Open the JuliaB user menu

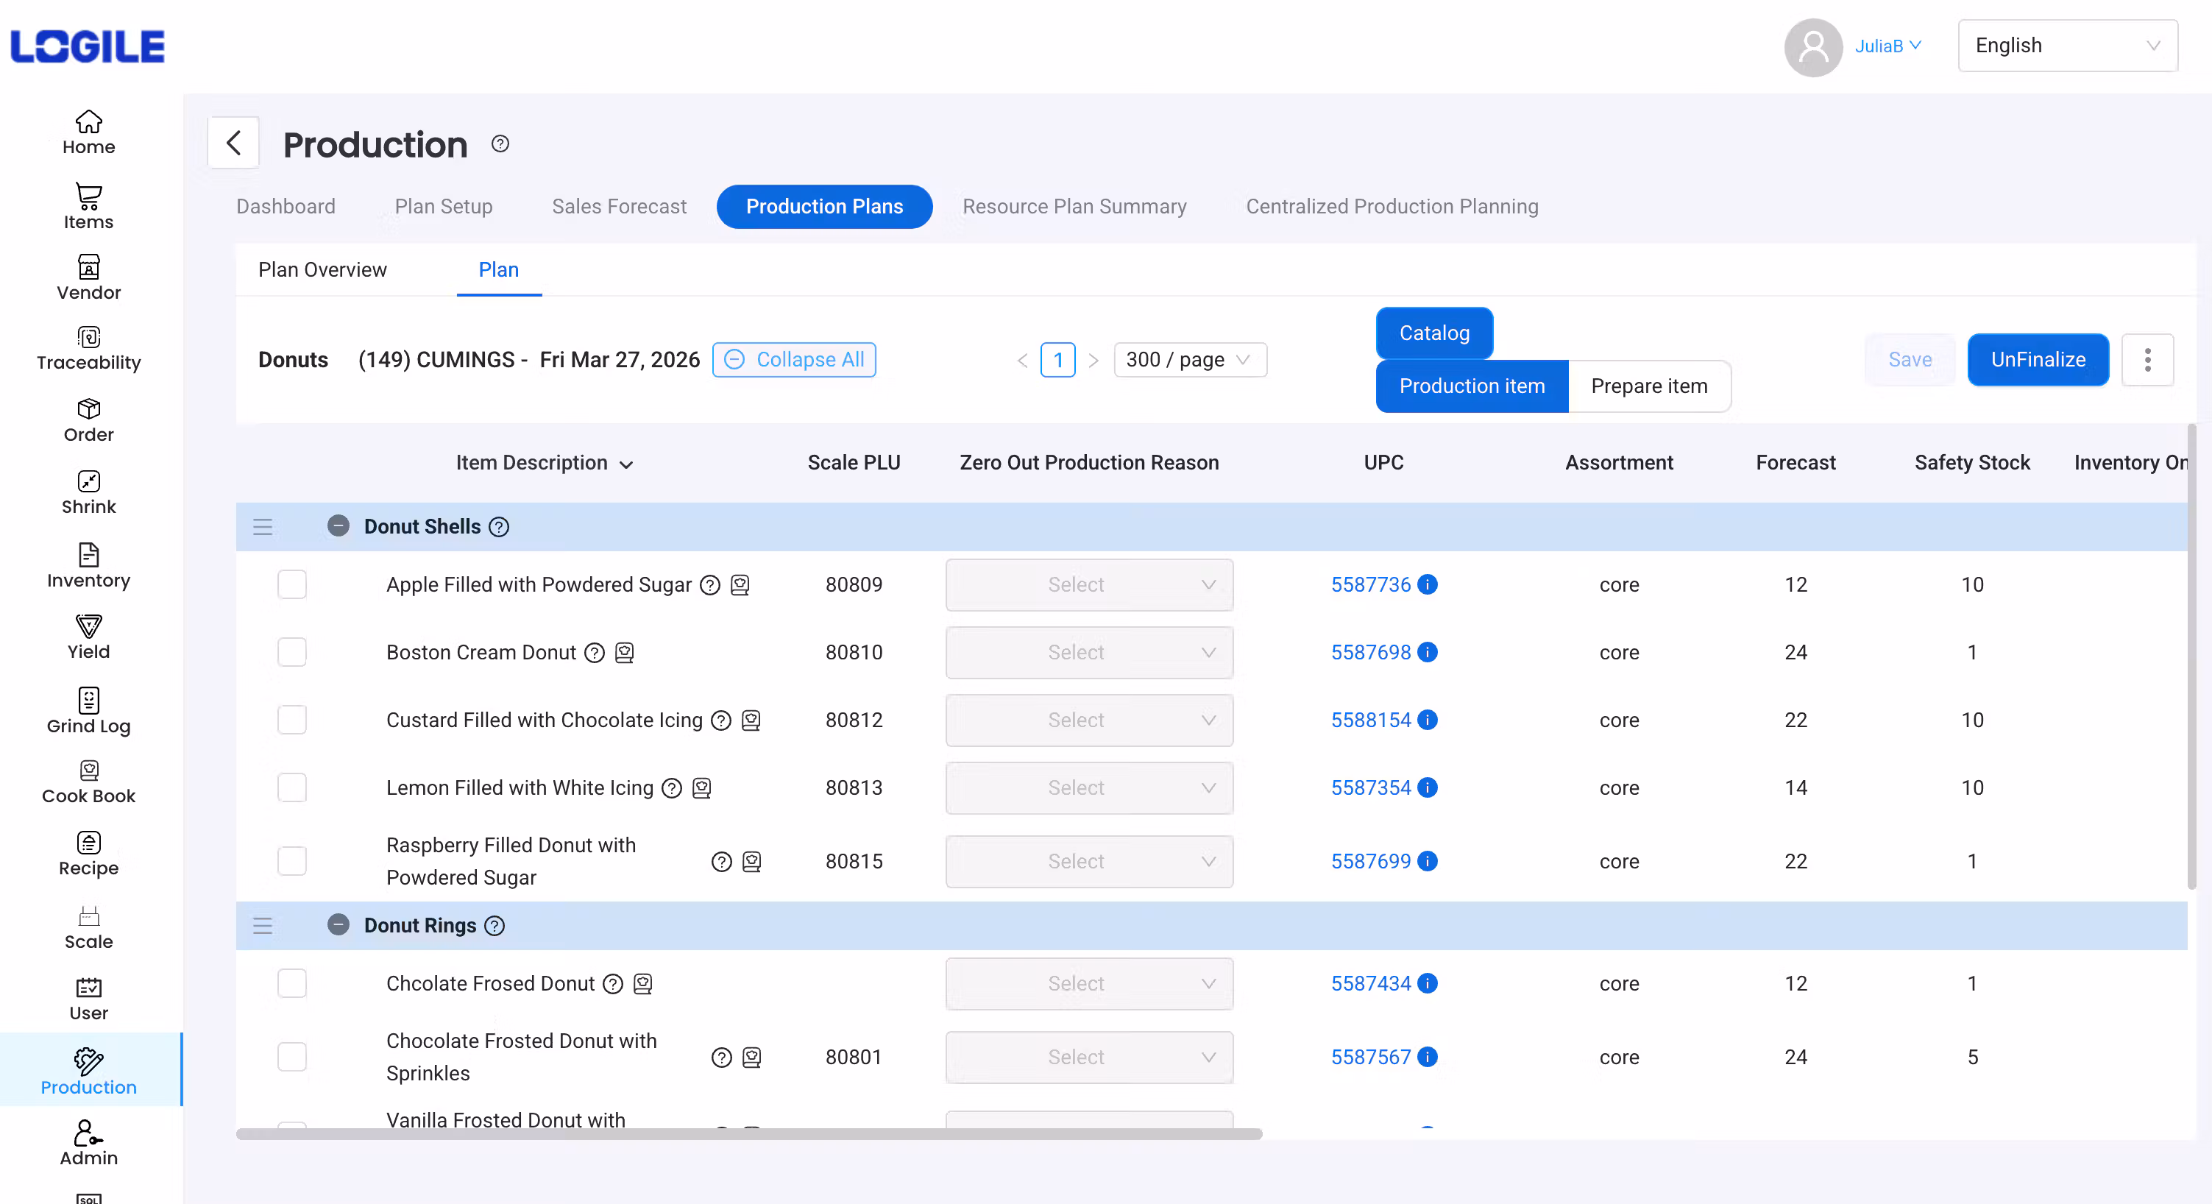[x=1887, y=46]
